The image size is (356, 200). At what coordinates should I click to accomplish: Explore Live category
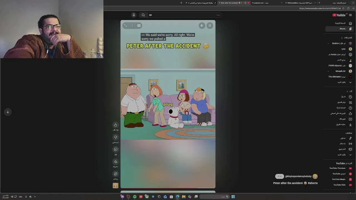click(340, 144)
